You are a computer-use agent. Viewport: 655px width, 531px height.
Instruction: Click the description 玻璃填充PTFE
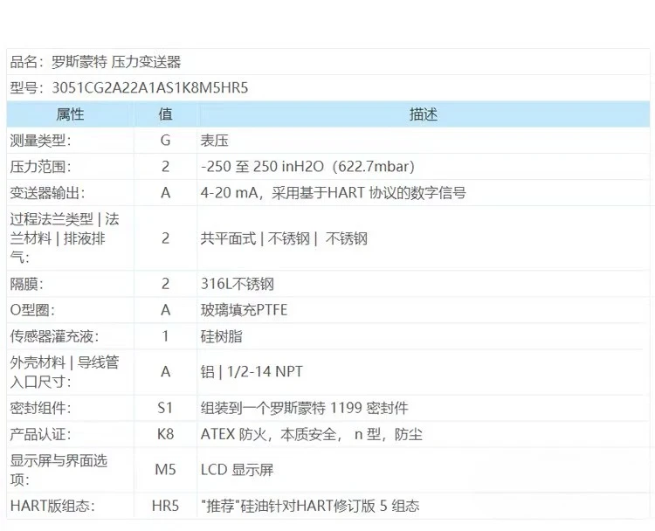244,310
